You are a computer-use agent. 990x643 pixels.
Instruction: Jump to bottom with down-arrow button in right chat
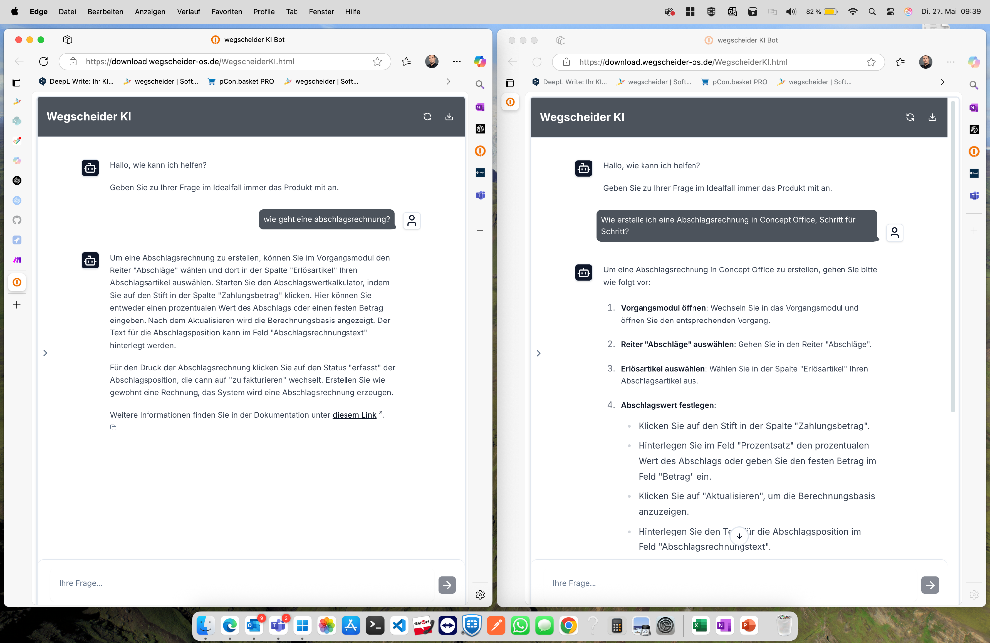pyautogui.click(x=739, y=536)
